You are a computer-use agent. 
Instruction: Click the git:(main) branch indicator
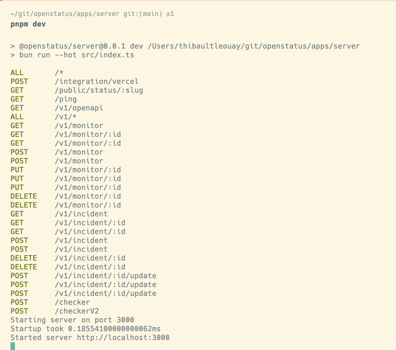click(x=143, y=14)
